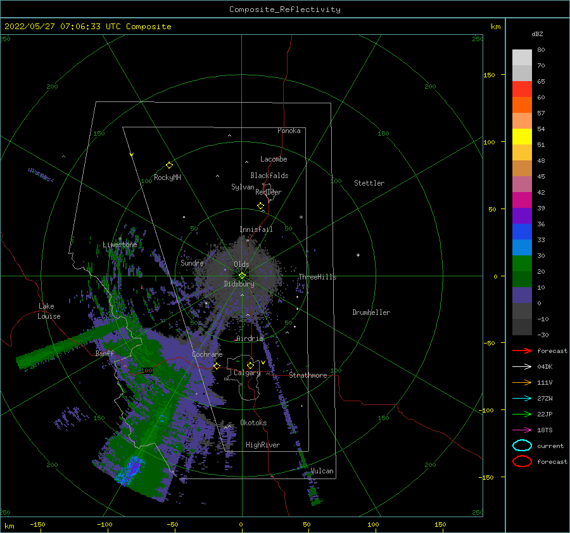This screenshot has height=533, width=570.
Task: Click the yellow diamond marker near Cochrane
Action: pyautogui.click(x=217, y=366)
